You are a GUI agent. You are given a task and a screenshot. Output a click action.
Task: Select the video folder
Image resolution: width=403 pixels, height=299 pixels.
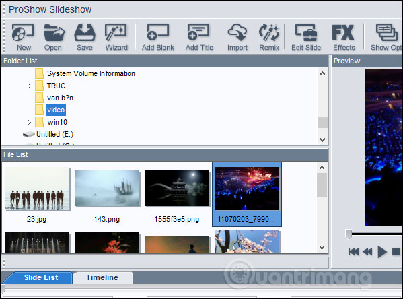(50, 110)
